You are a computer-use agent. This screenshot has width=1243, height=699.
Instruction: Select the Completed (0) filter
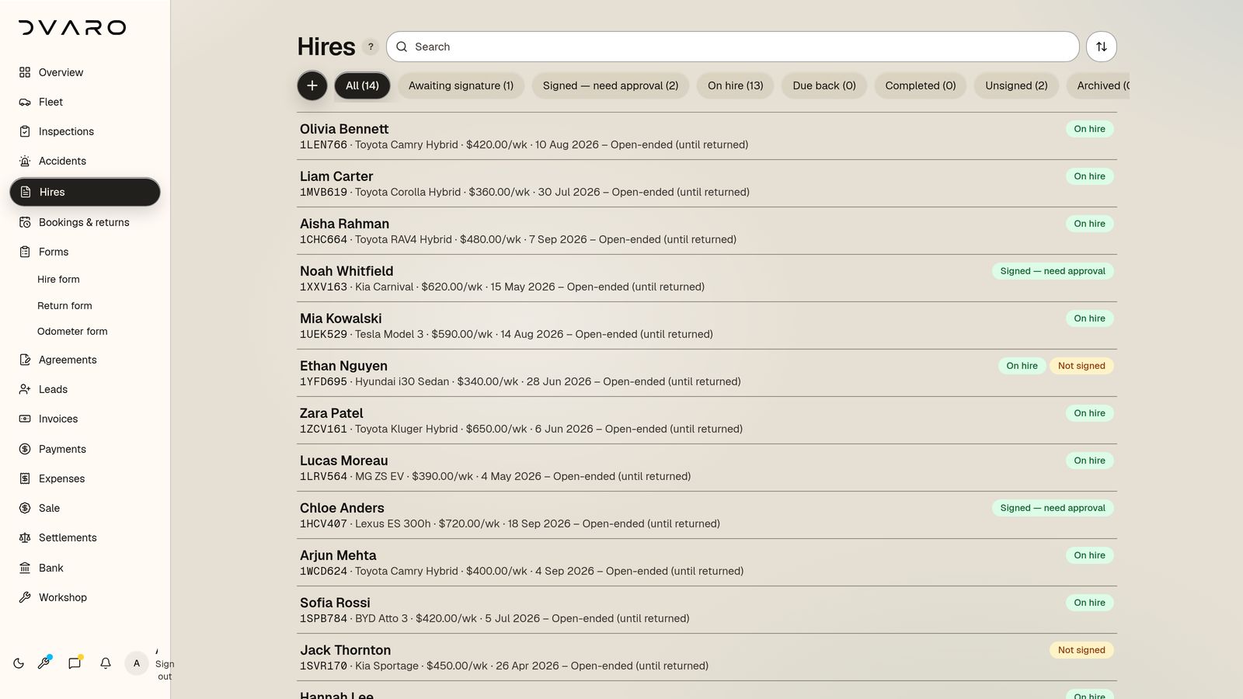tap(921, 85)
